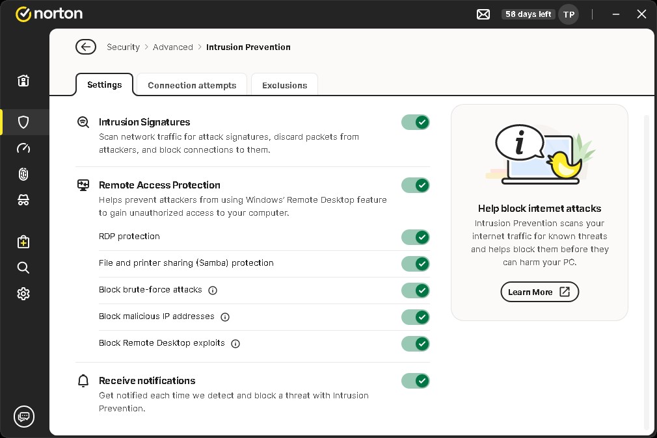Disable the Intrusion Signatures toggle
The image size is (657, 438).
415,122
